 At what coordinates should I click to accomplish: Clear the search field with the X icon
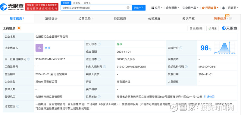pyautogui.click(x=128, y=8)
